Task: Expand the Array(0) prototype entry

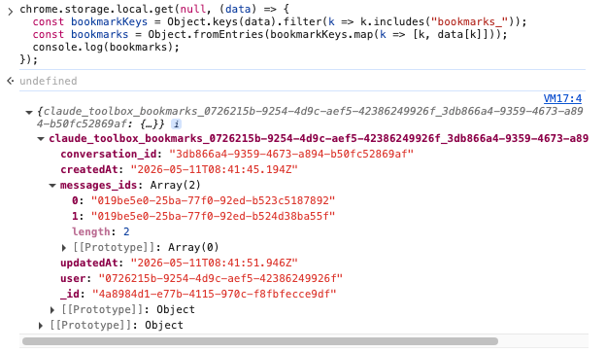Action: (x=64, y=248)
